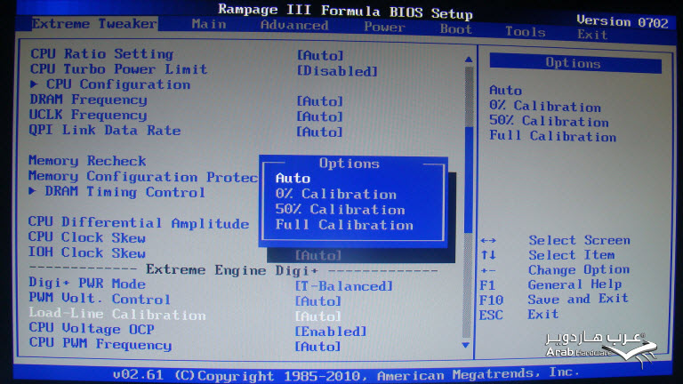The height and width of the screenshot is (384, 683).
Task: Switch to the Advanced tab
Action: [294, 25]
